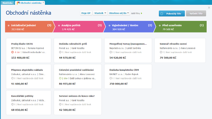Image resolution: width=212 pixels, height=119 pixels.
Task: Click the 79 500,00 Kč amount
Action: [168, 58]
